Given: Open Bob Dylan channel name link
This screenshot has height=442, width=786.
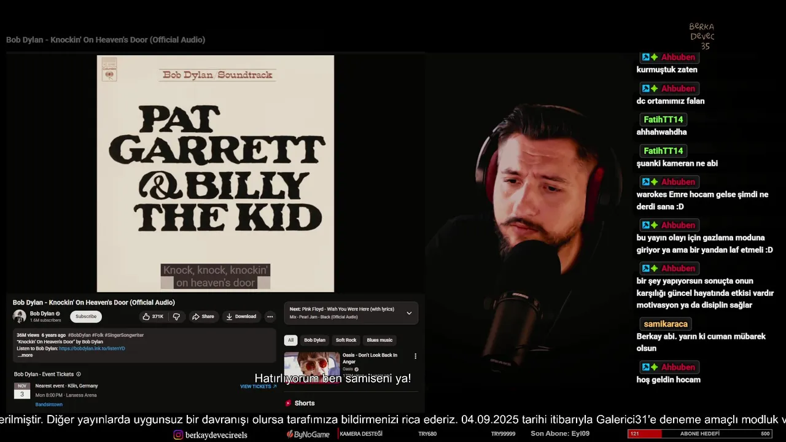Looking at the screenshot, I should pos(42,314).
